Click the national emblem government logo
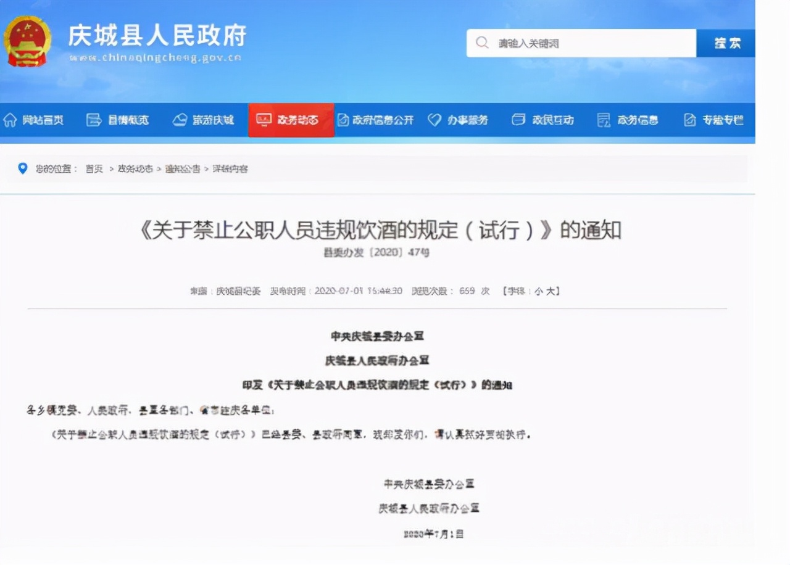This screenshot has height=565, width=790. 28,40
